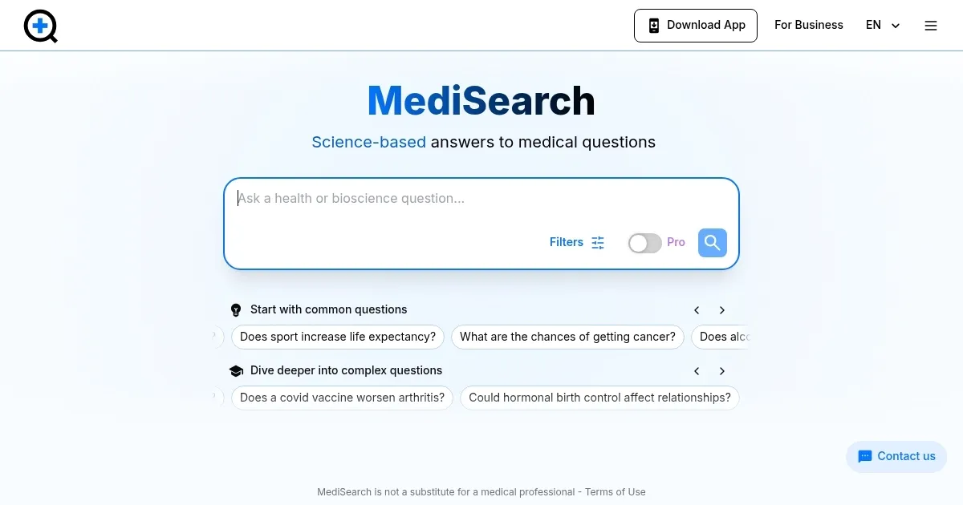
Task: Click the right chevron for common questions
Action: (721, 309)
